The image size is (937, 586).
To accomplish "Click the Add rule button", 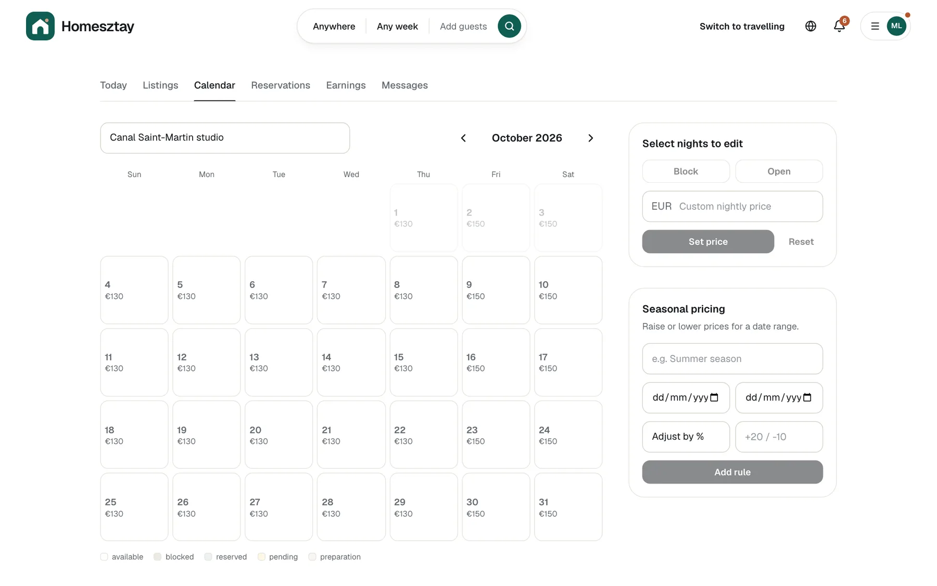I will 732,472.
